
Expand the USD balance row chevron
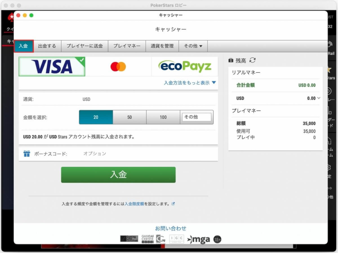pyautogui.click(x=319, y=98)
